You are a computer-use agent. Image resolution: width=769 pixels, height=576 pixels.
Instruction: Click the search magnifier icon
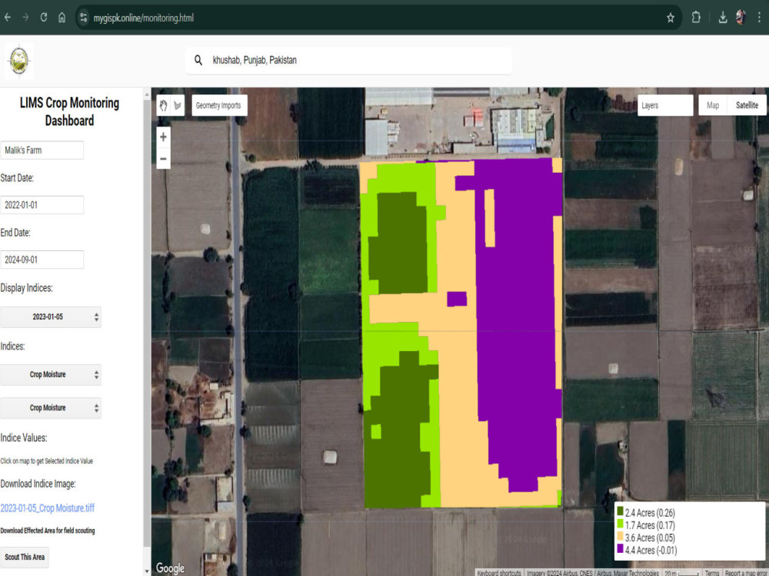pyautogui.click(x=198, y=60)
